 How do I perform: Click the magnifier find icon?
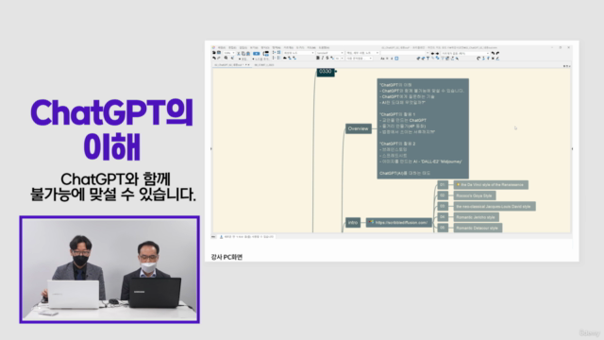pos(226,58)
